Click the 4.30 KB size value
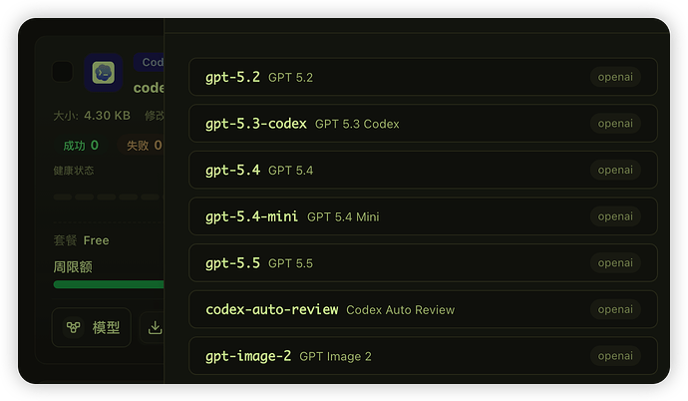This screenshot has width=688, height=401. (107, 116)
